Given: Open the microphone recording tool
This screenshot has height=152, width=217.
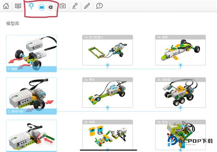Looking at the screenshot, I should coord(75,6).
